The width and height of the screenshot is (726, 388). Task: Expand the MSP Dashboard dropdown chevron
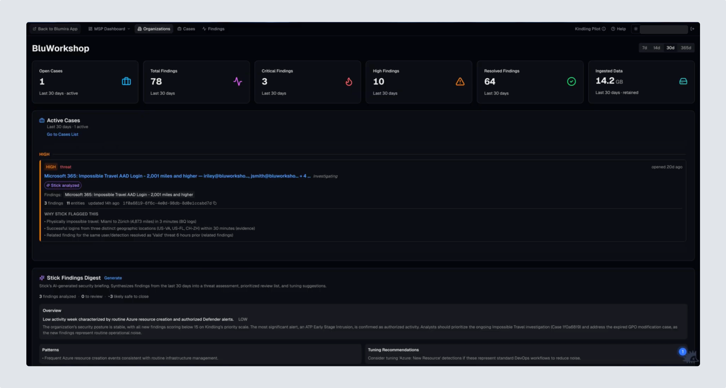point(128,29)
